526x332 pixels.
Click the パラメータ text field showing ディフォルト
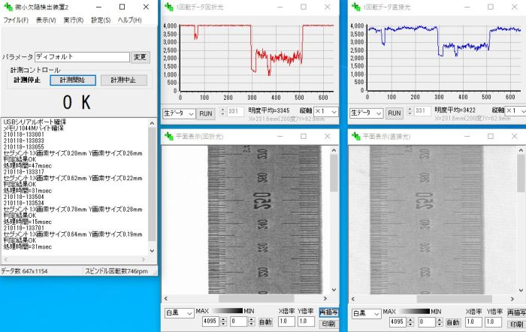click(x=81, y=56)
